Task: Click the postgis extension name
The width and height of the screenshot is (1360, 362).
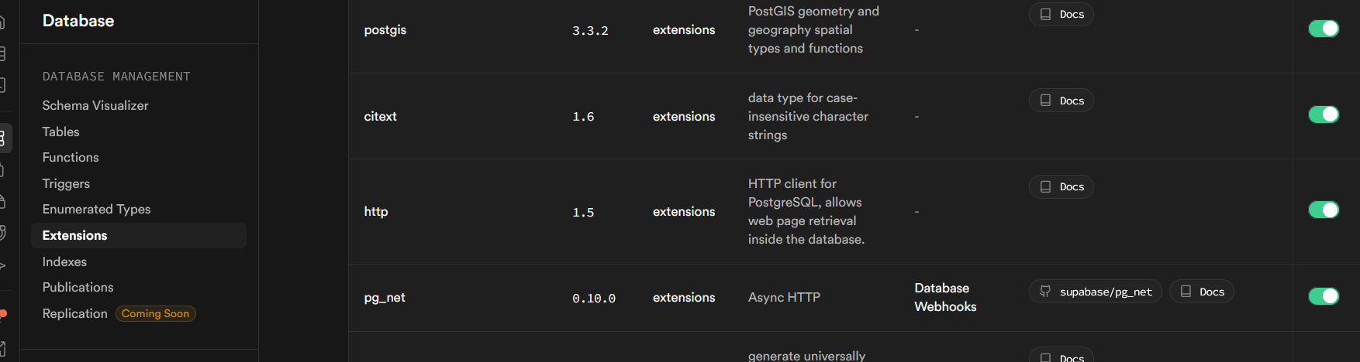Action: click(x=385, y=30)
